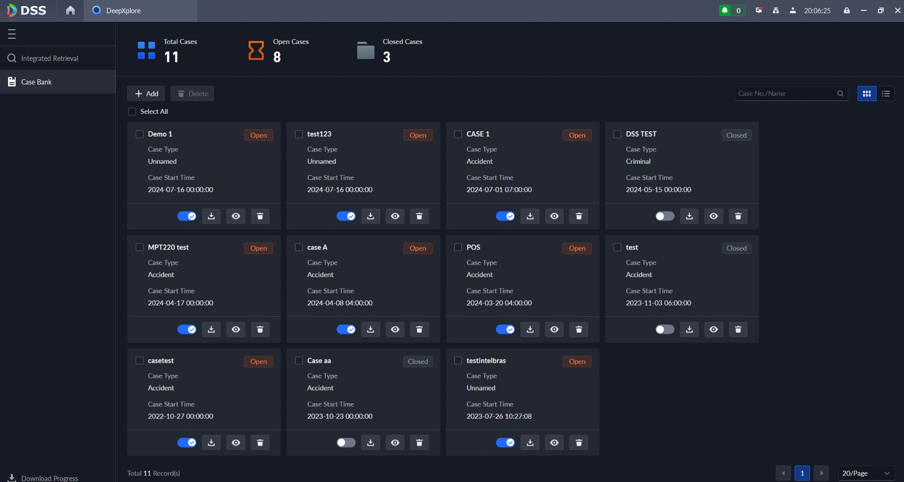Delete the CASE 1 case card
904x482 pixels.
pos(579,216)
